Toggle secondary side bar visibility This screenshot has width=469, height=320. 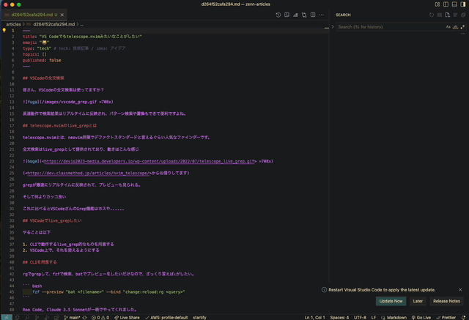[463, 4]
